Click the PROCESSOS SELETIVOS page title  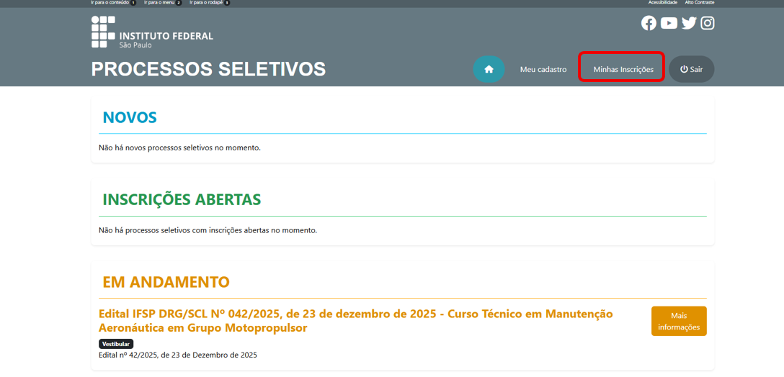[208, 69]
